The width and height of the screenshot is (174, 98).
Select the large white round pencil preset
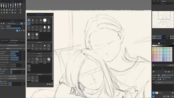(x=45, y=21)
